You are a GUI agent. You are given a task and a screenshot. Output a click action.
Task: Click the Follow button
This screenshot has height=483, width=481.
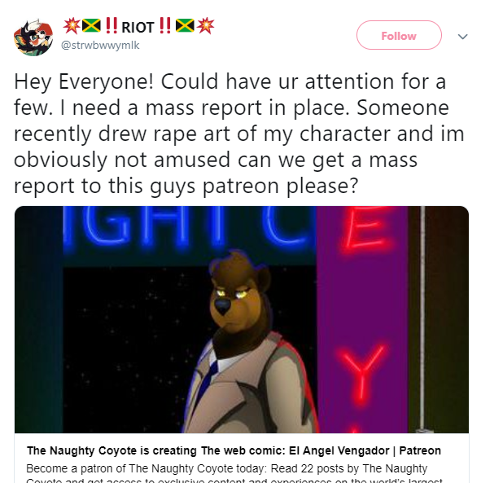(399, 35)
